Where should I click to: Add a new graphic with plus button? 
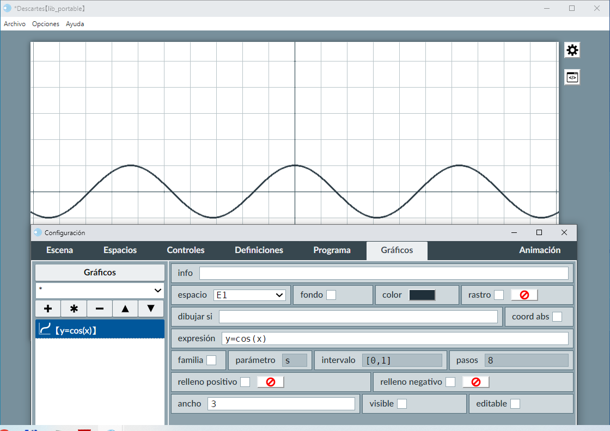coord(48,309)
